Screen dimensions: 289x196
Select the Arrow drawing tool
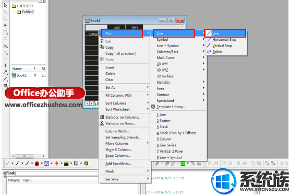(x=5, y=72)
